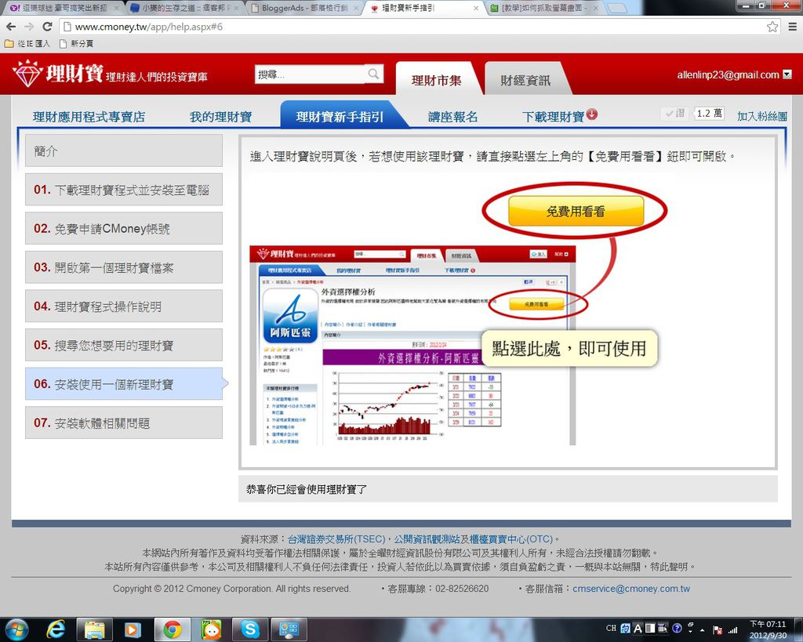
Task: Open Windows Explorer from the taskbar
Action: [94, 629]
